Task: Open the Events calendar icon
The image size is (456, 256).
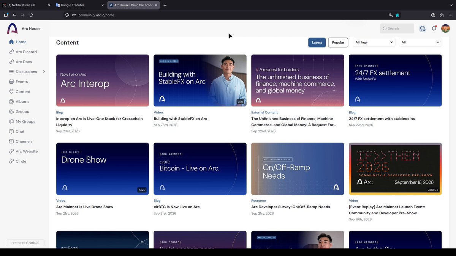Action: 11,82
